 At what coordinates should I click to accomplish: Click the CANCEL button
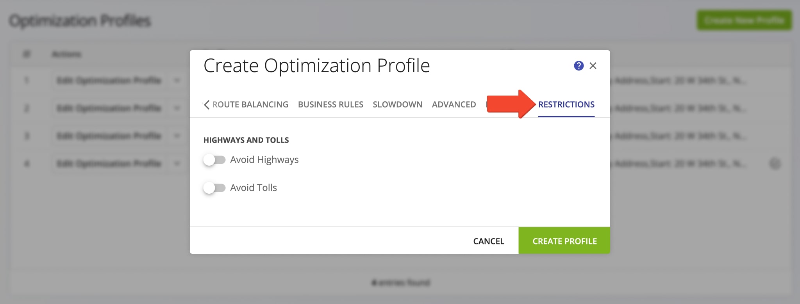[x=488, y=241]
